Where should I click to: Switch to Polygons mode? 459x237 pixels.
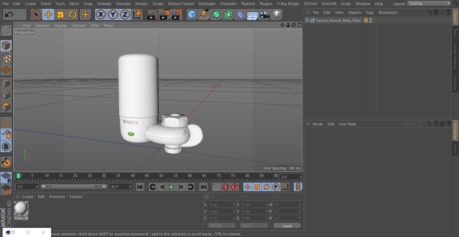click(x=6, y=107)
